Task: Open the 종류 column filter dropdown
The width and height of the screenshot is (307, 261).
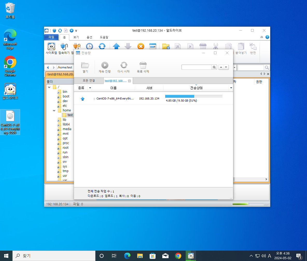Action: (x=90, y=88)
